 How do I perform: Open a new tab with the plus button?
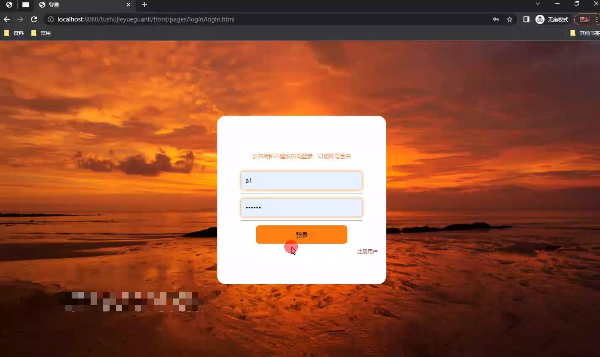[x=145, y=5]
